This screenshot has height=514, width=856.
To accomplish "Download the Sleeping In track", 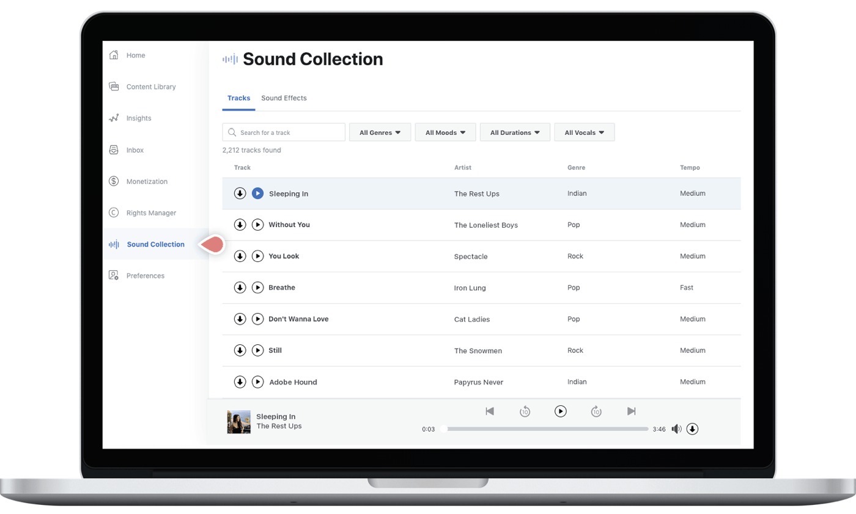I will 240,194.
